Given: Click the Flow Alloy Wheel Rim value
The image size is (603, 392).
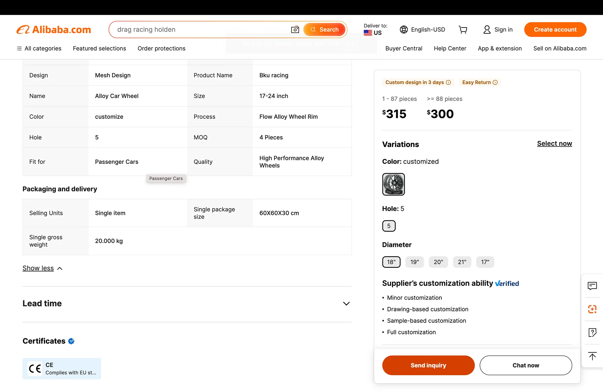Looking at the screenshot, I should tap(288, 117).
